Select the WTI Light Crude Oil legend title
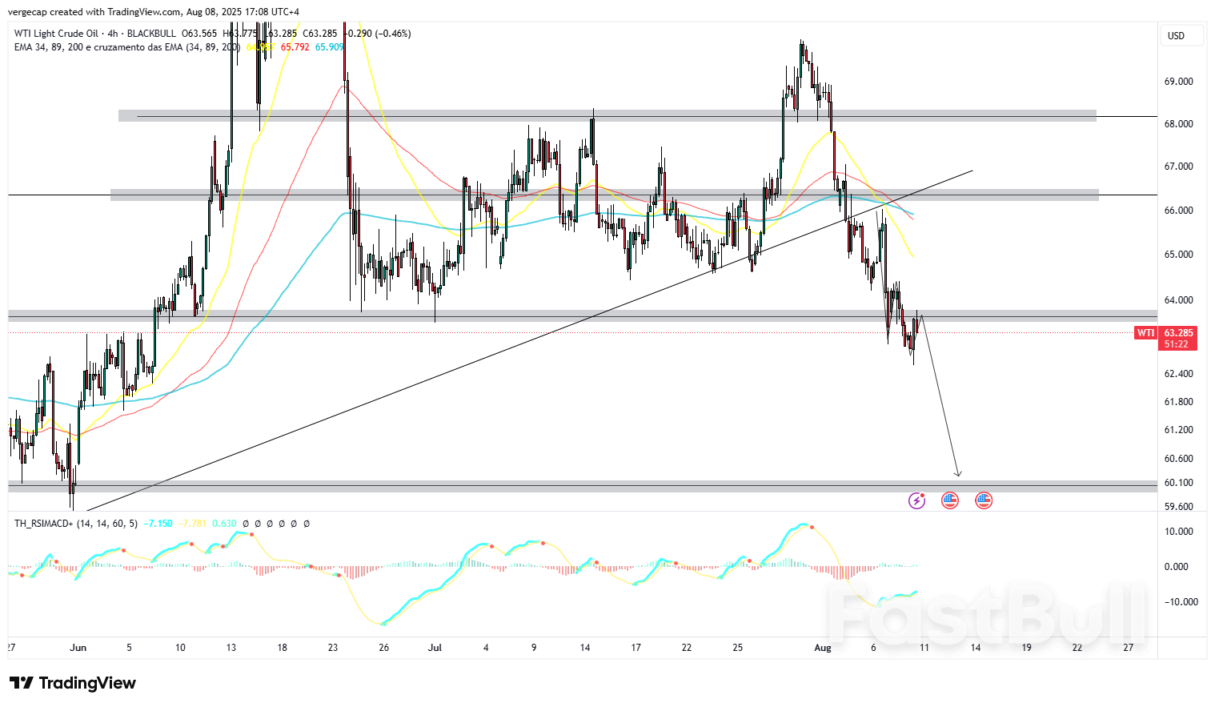Screen dimensions: 1215x707 (x=54, y=34)
